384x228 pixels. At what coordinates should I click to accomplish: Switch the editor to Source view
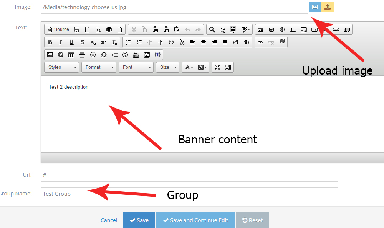coord(58,29)
